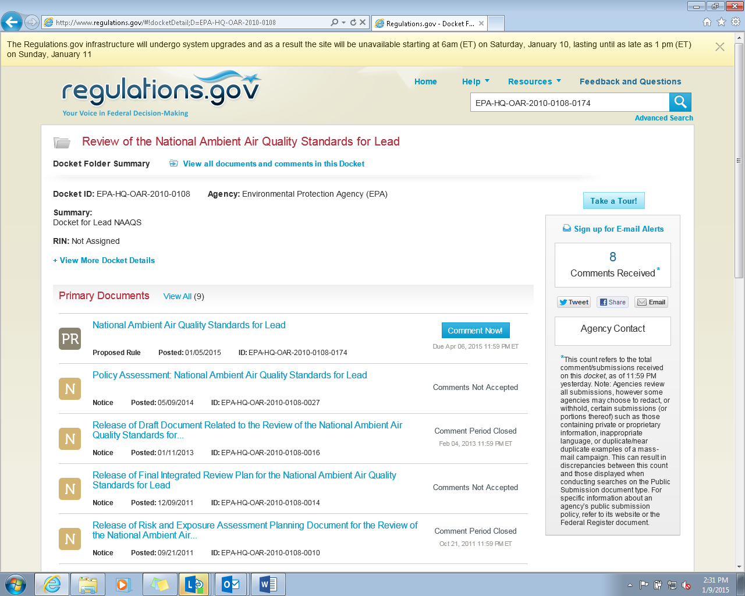The width and height of the screenshot is (745, 596).
Task: Share the docket via Tweet button
Action: (x=574, y=302)
